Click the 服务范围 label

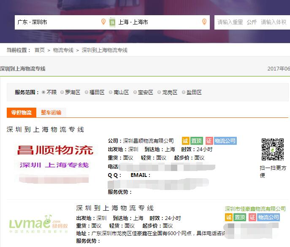coord(27,92)
